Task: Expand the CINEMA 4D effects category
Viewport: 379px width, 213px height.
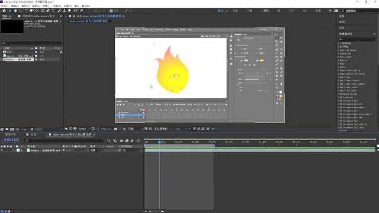Action: click(x=345, y=54)
